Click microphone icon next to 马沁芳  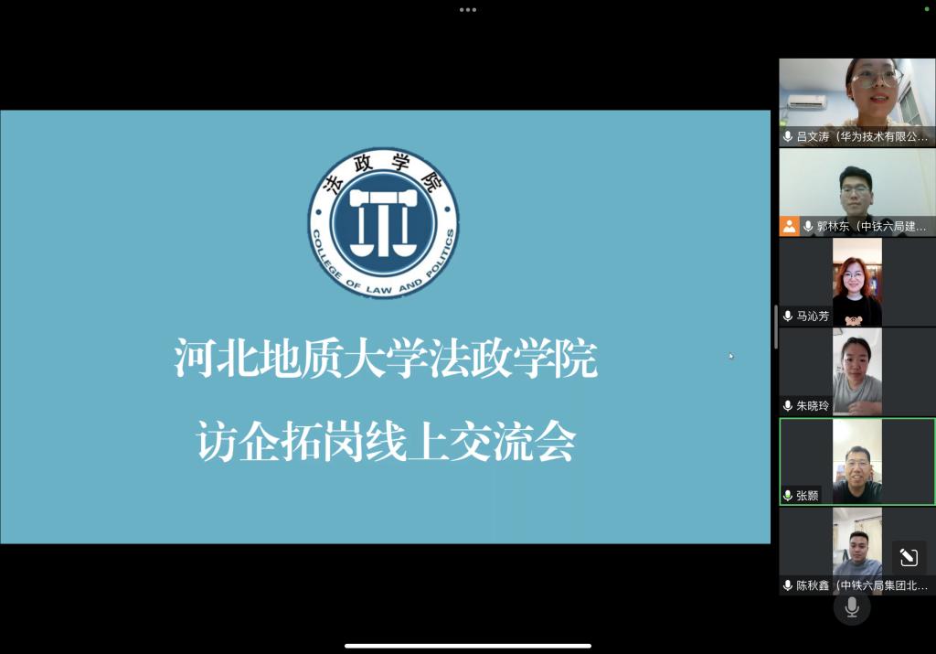tap(788, 316)
